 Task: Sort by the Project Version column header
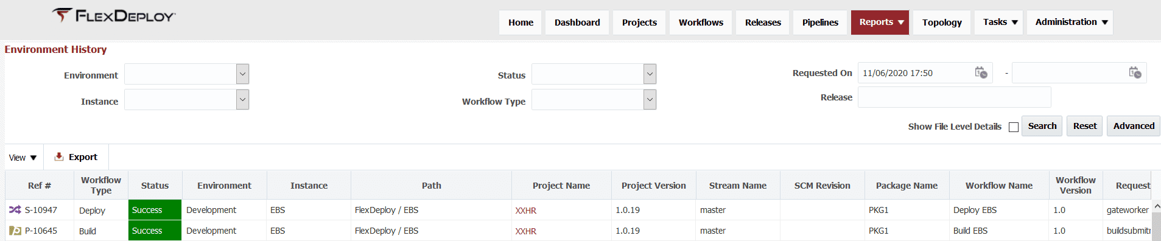pos(653,186)
